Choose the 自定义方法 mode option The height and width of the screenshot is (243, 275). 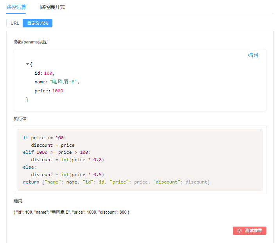click(x=38, y=23)
